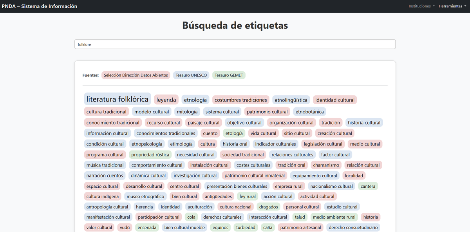The width and height of the screenshot is (470, 232).
Task: Choose the equinos tag
Action: coord(220,227)
